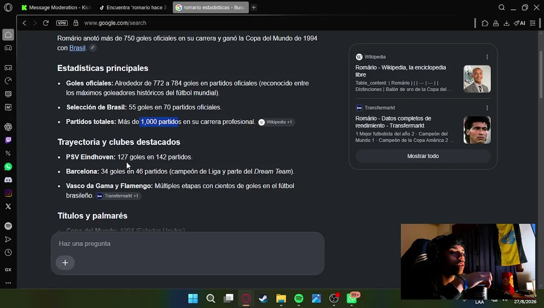This screenshot has width=544, height=308.
Task: Click Romário Transfermarkt thumbnail photo
Action: pyautogui.click(x=477, y=130)
